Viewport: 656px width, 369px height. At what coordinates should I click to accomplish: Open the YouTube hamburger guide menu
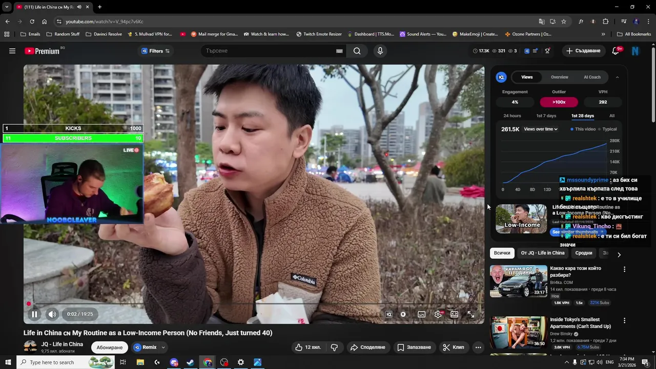click(12, 51)
